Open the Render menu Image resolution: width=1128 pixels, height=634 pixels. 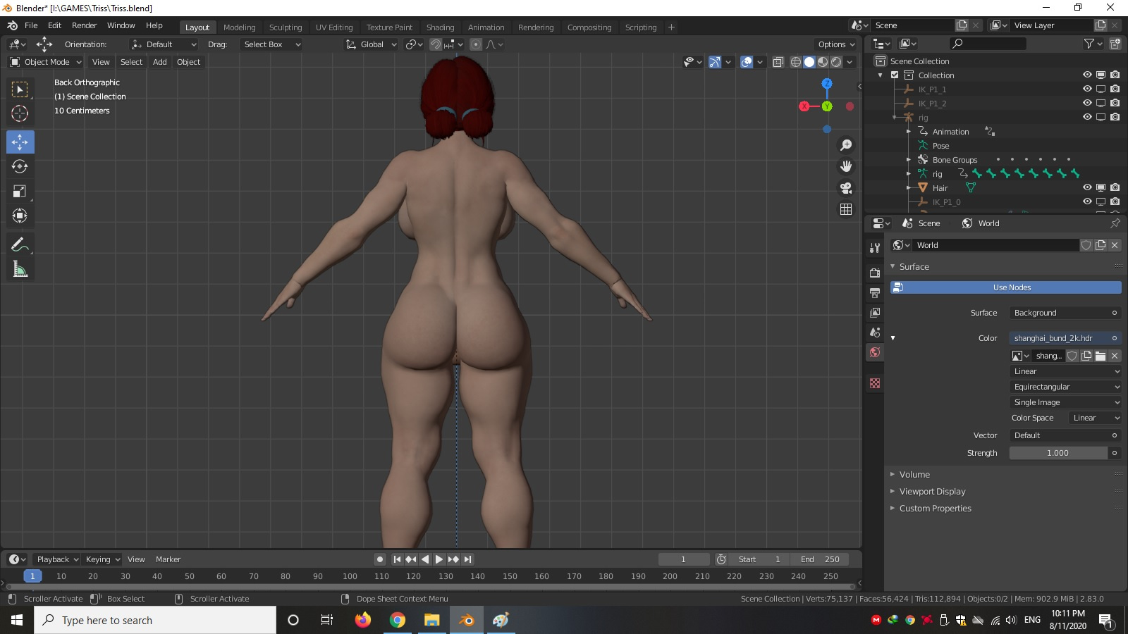pyautogui.click(x=84, y=25)
